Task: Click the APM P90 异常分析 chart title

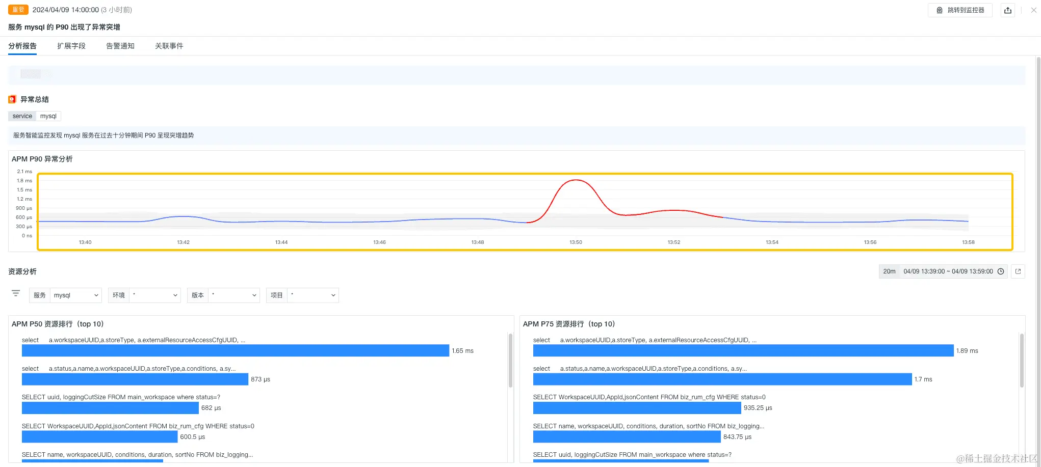Action: (42, 159)
